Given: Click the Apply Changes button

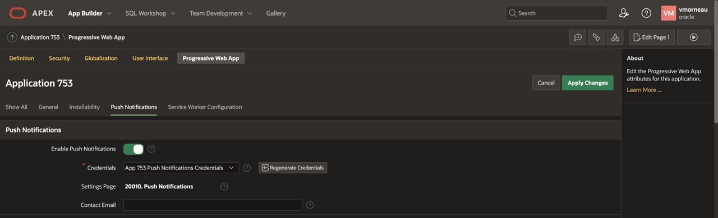Looking at the screenshot, I should (587, 83).
